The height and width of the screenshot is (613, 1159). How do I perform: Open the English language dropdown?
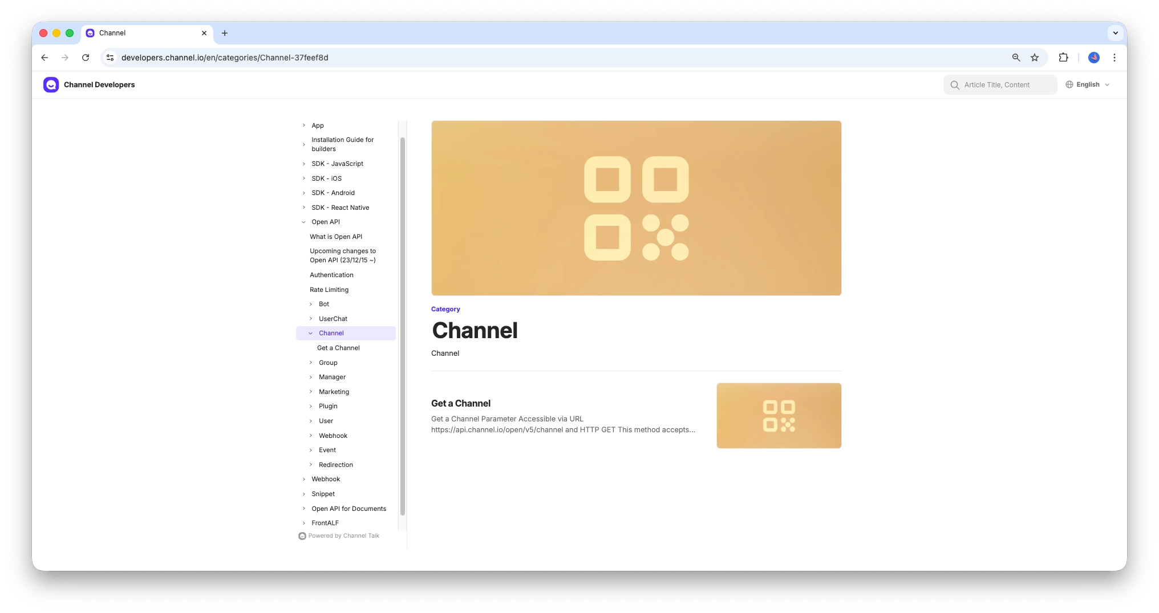coord(1088,84)
